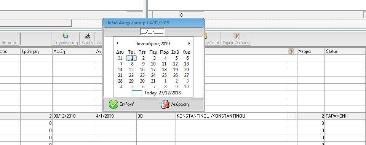Confirm with the green check Επιλογή button
The image size is (366, 145).
point(121,104)
